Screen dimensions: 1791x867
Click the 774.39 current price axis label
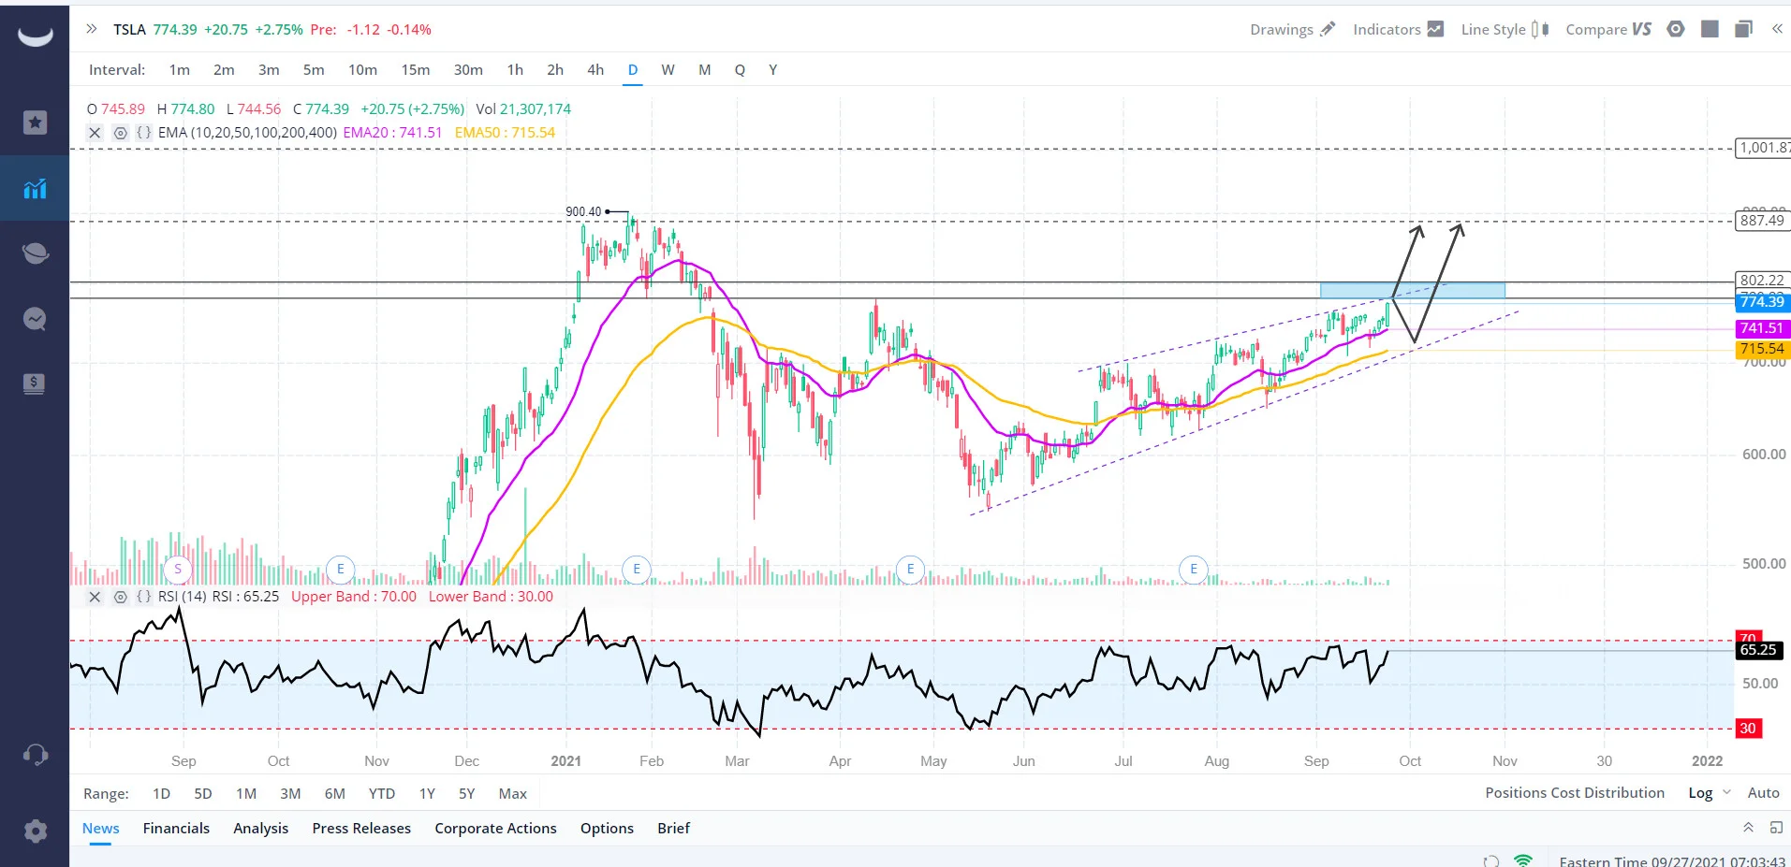click(x=1762, y=302)
